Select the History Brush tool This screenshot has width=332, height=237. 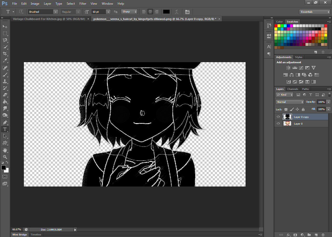click(5, 88)
